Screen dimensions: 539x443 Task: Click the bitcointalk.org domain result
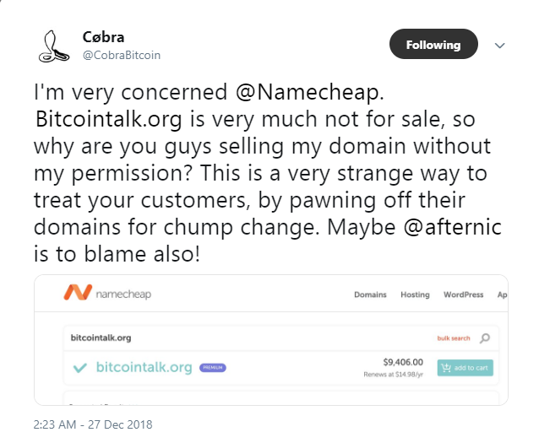(144, 367)
